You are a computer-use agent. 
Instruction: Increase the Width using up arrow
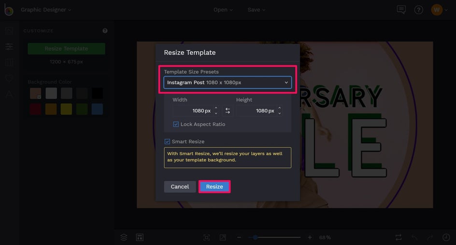coord(216,108)
